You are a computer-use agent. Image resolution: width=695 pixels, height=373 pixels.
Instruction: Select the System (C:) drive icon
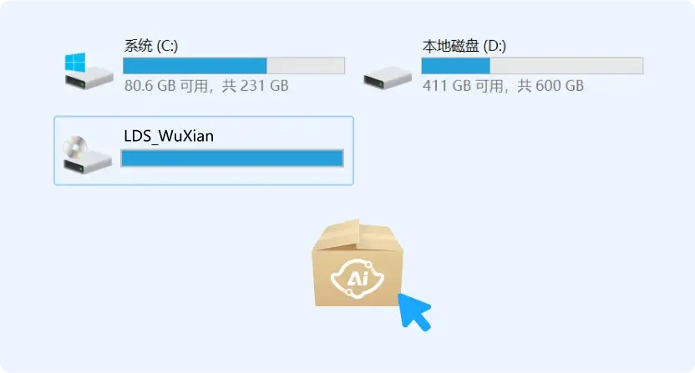coord(89,71)
